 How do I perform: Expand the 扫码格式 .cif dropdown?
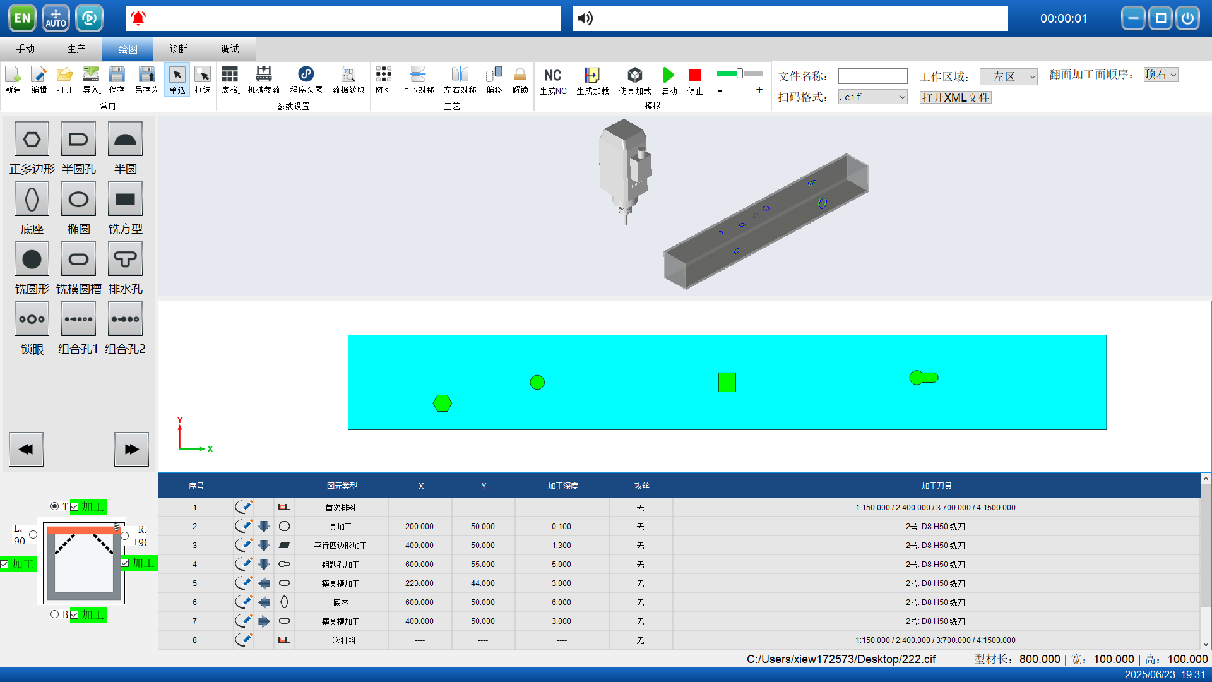[872, 97]
